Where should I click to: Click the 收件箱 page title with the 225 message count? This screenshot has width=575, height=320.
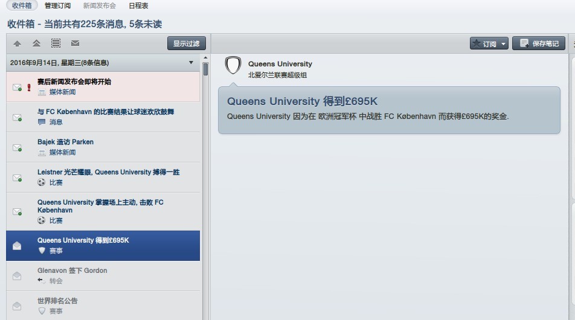click(x=85, y=24)
